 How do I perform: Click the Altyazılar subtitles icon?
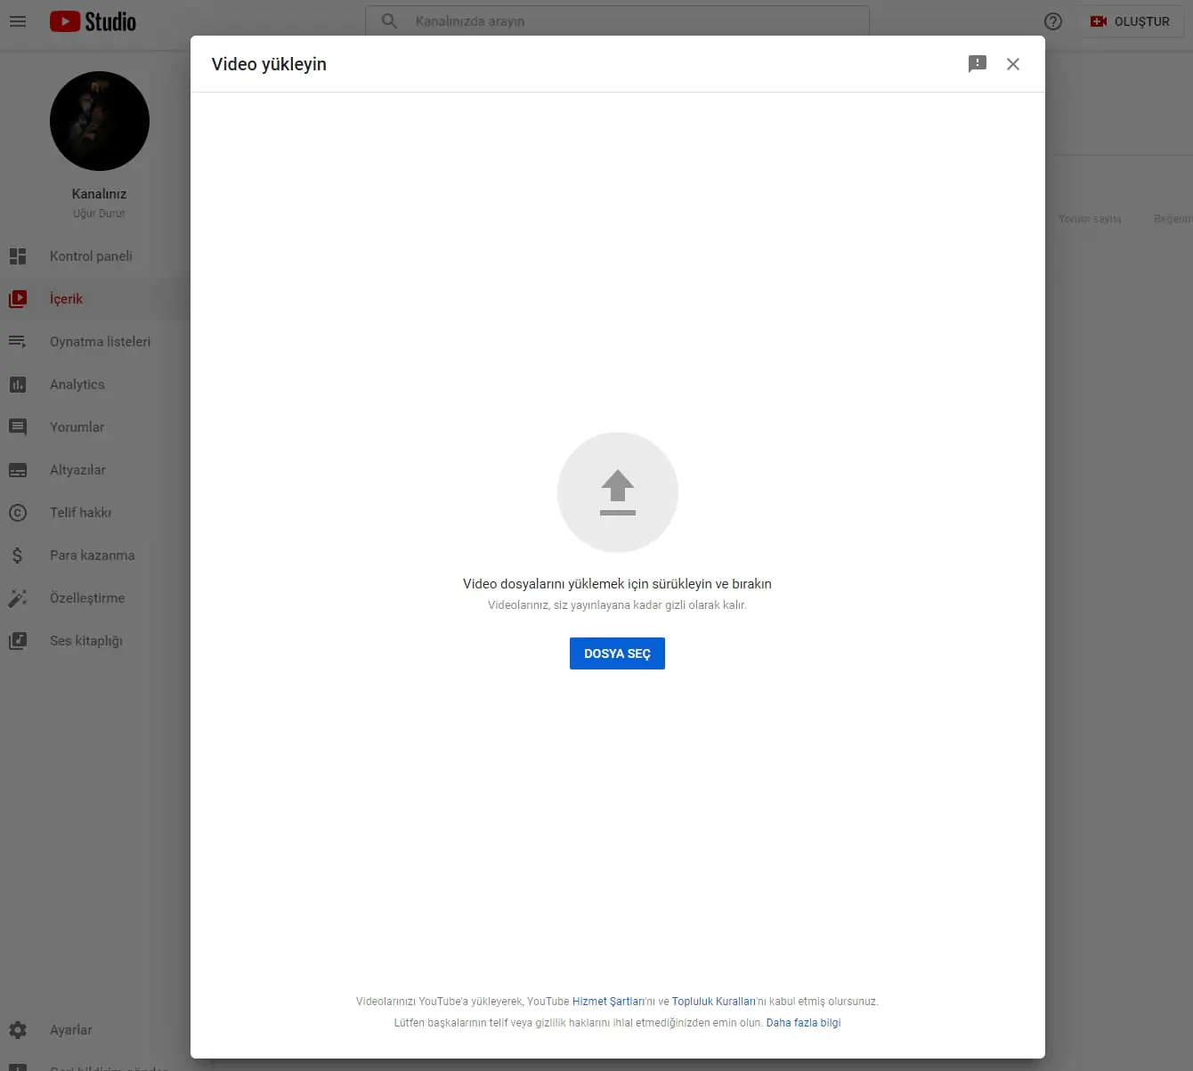pyautogui.click(x=18, y=470)
